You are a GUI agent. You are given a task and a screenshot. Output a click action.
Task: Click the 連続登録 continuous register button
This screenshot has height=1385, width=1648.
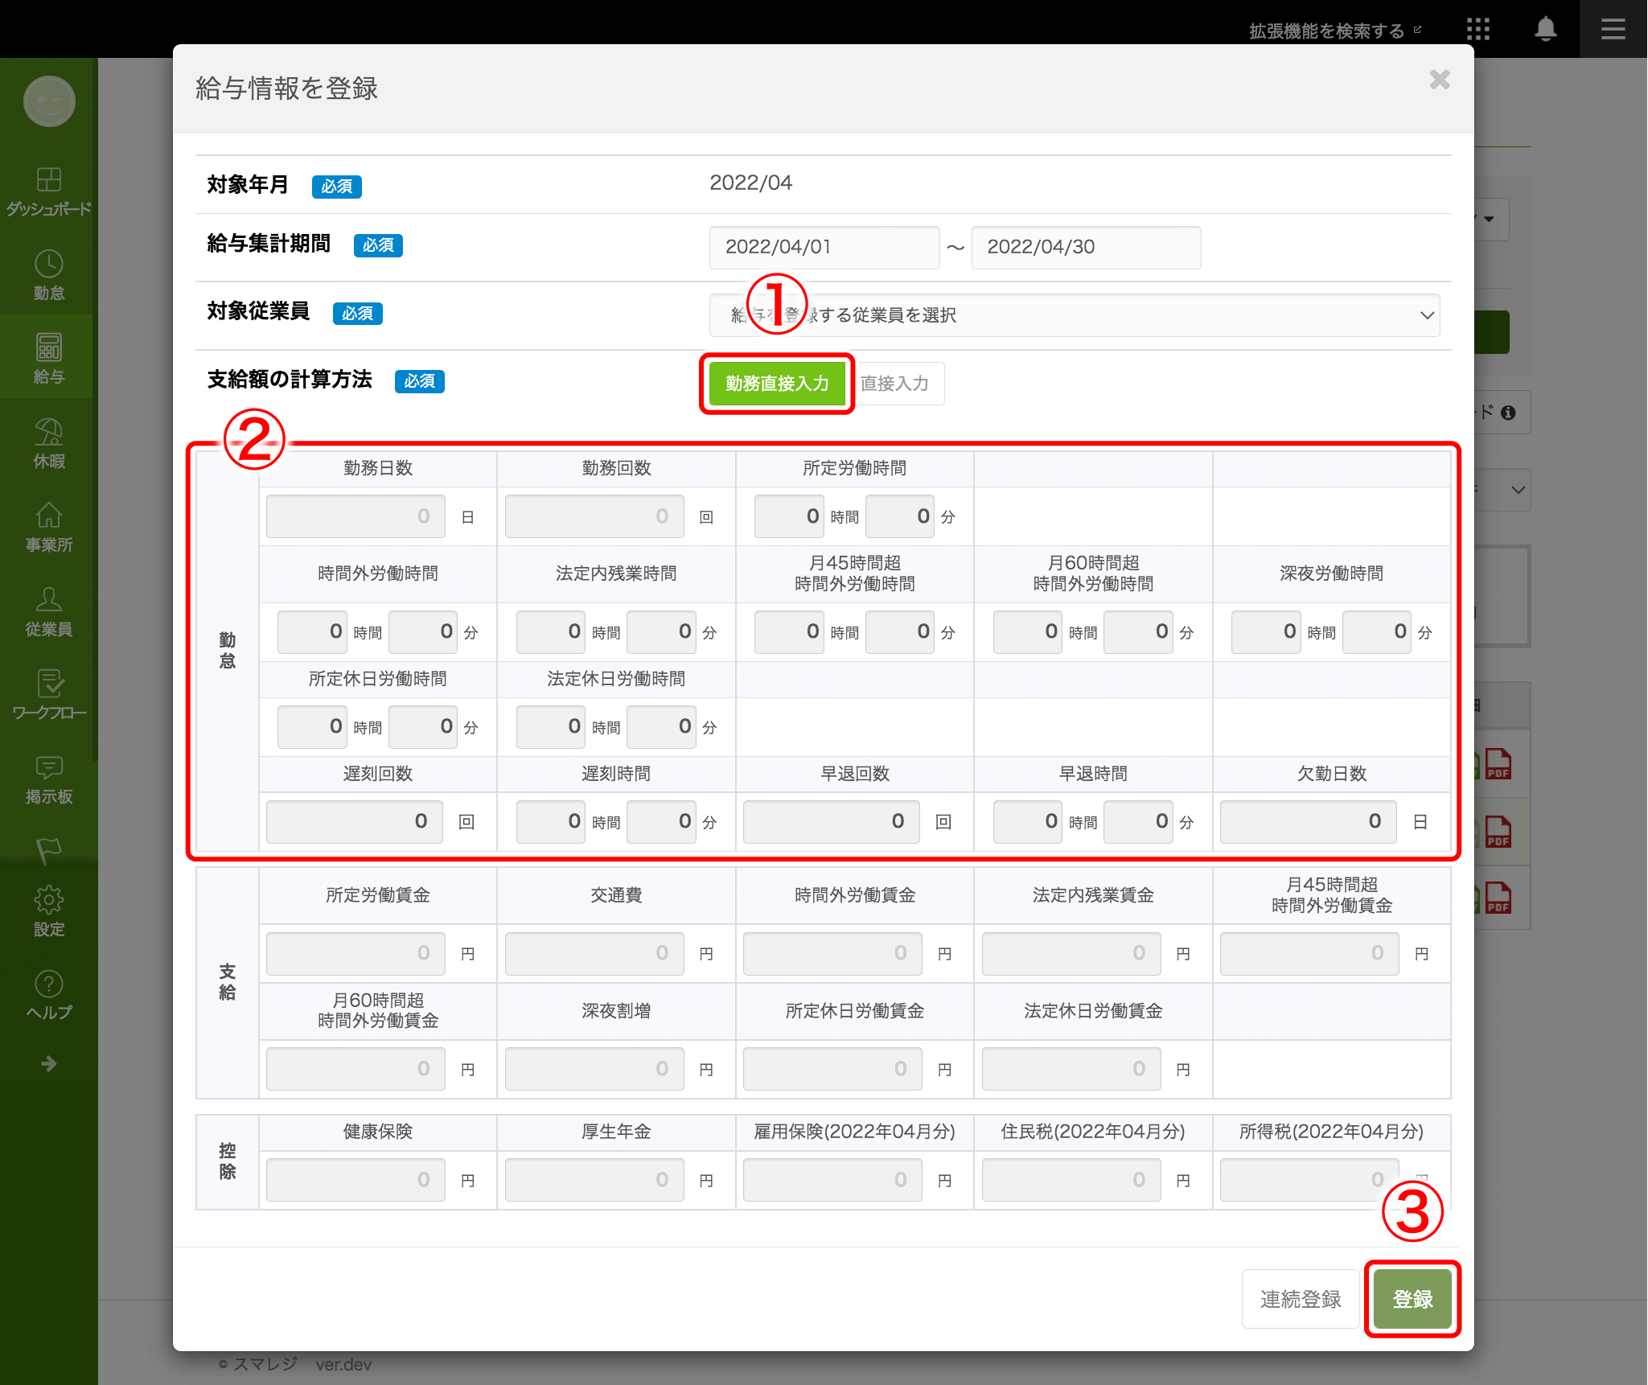1301,1299
